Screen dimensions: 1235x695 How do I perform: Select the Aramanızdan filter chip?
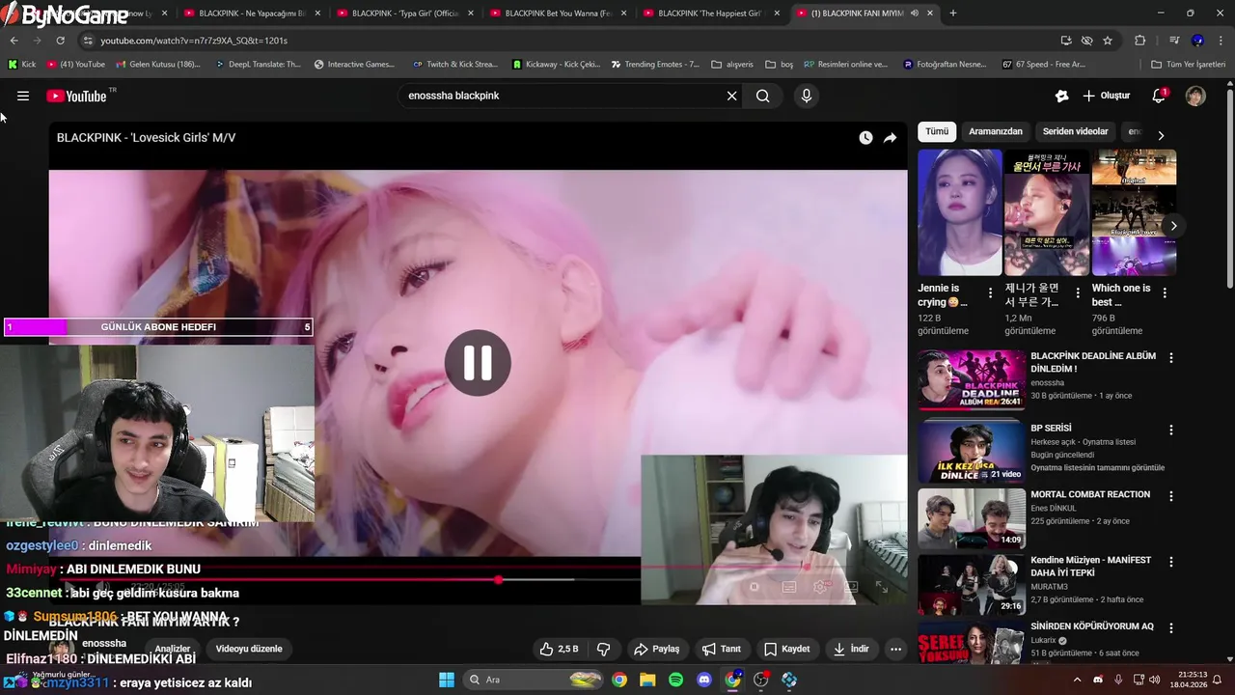click(x=996, y=131)
